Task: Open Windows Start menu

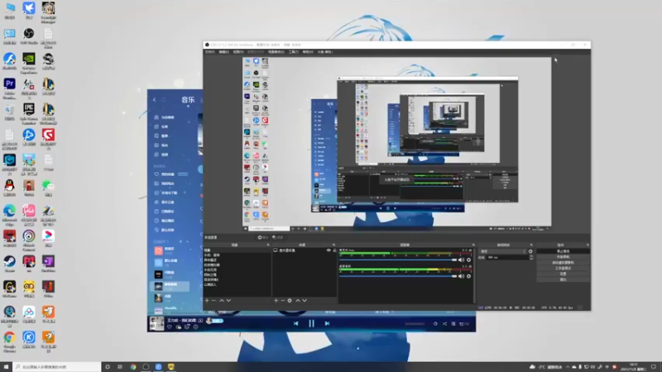Action: pyautogui.click(x=6, y=367)
